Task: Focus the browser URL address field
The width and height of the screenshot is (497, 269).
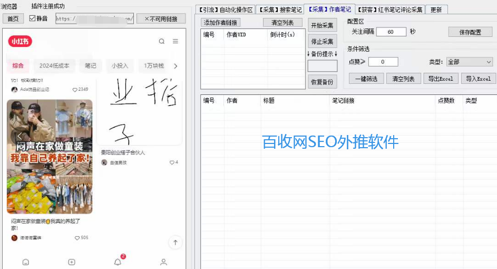Action: coord(94,18)
